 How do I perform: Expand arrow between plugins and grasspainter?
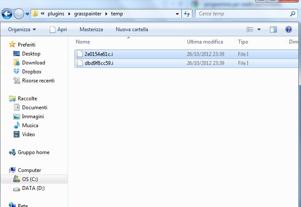(69, 14)
